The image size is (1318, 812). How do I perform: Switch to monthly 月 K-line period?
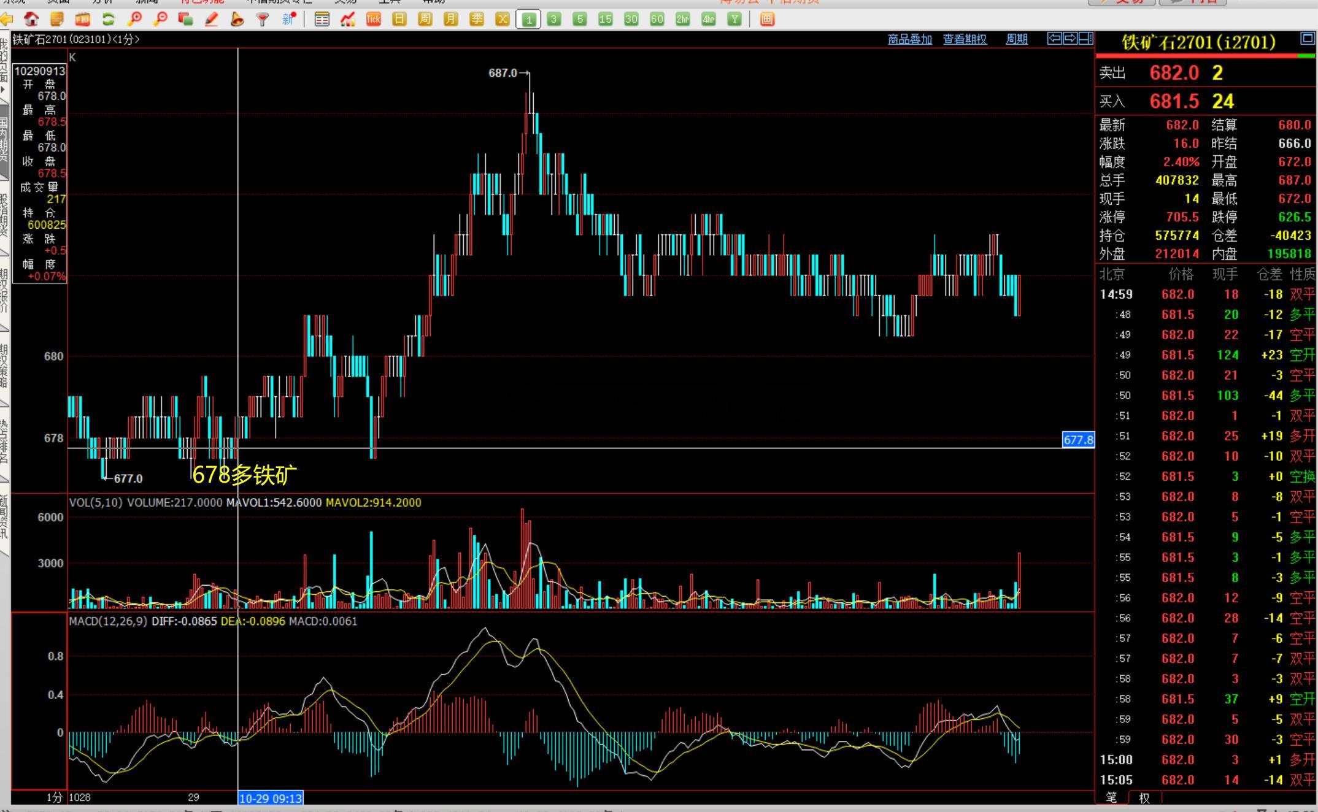tap(450, 19)
